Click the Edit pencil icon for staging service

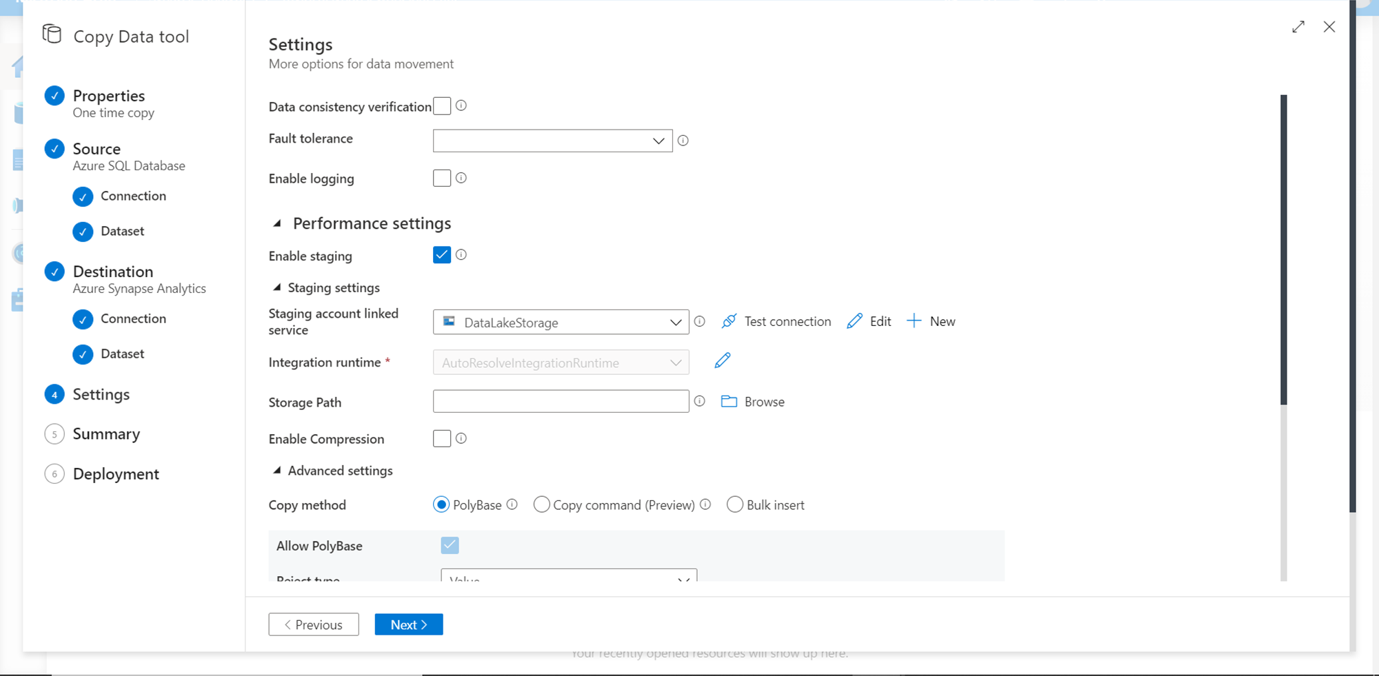pyautogui.click(x=854, y=321)
